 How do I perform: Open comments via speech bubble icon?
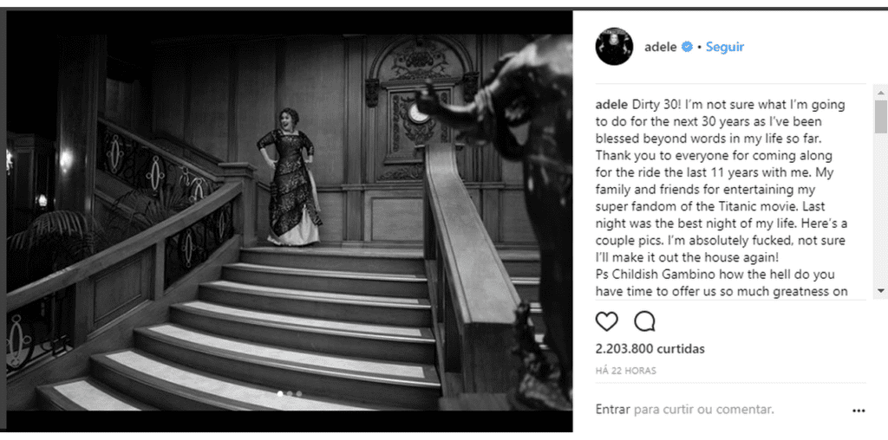point(644,321)
